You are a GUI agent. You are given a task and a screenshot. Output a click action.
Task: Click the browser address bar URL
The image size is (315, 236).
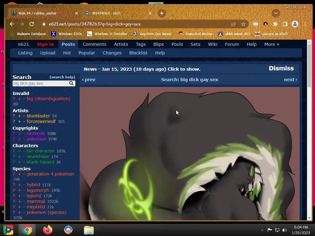(95, 24)
